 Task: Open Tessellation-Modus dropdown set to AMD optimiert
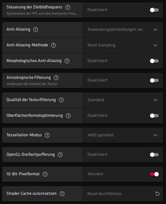(x=155, y=135)
